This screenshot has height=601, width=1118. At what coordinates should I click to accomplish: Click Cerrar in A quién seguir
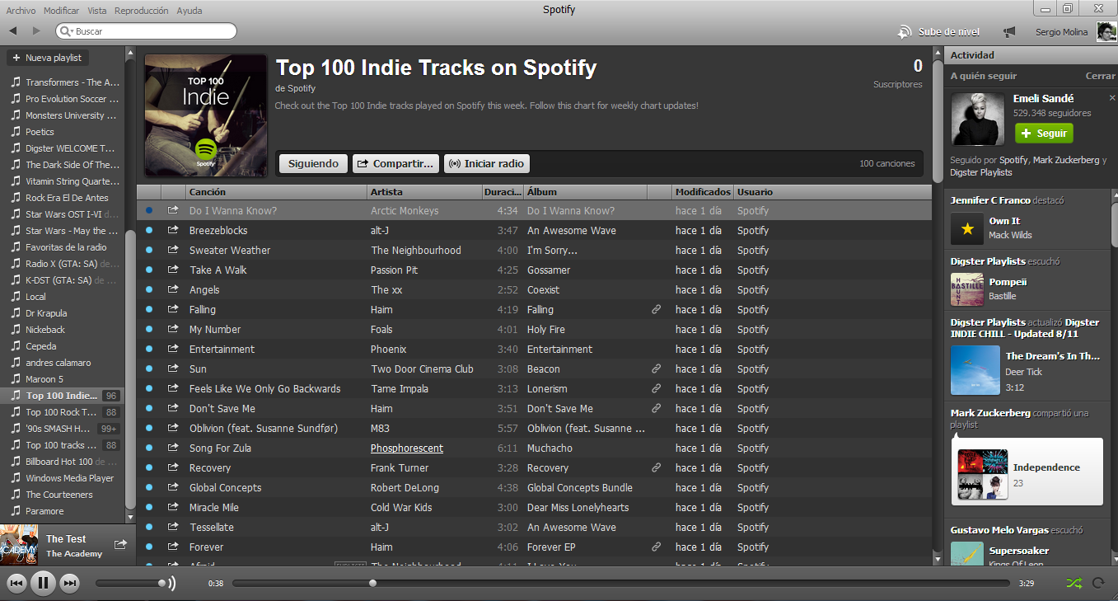pos(1100,76)
